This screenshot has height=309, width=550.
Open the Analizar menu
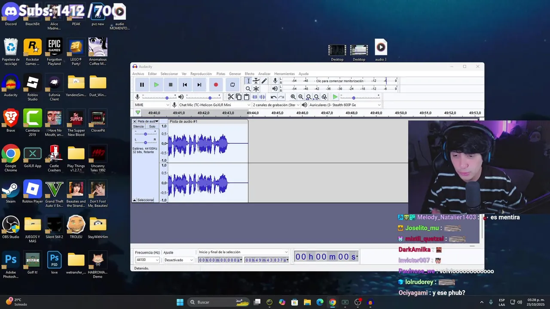pos(264,74)
